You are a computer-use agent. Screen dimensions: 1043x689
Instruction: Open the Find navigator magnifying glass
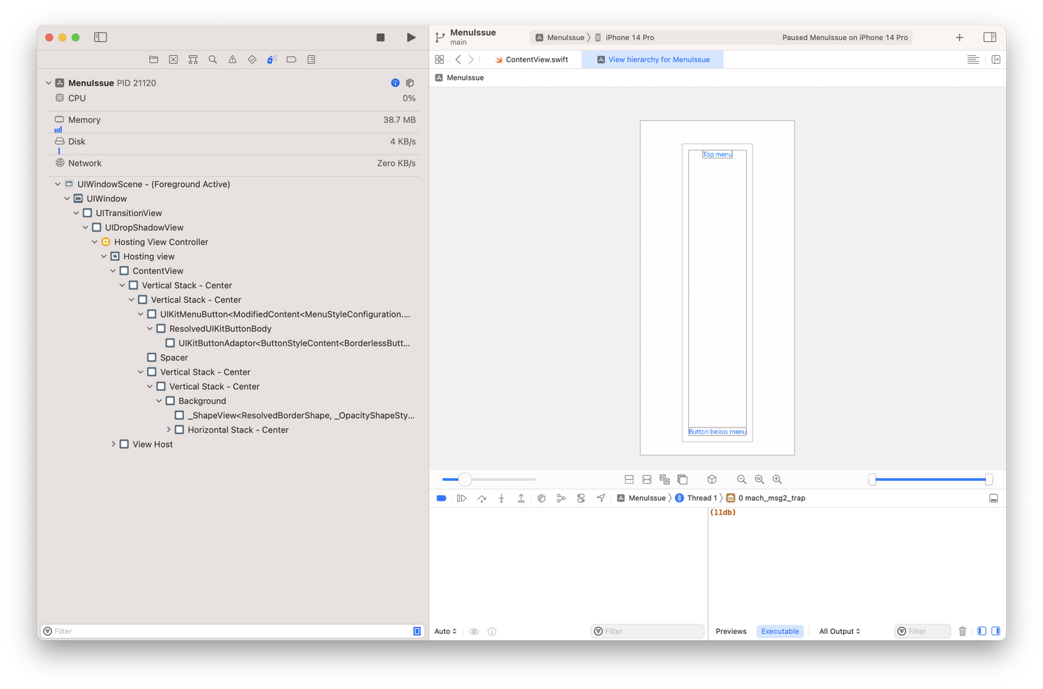click(212, 59)
